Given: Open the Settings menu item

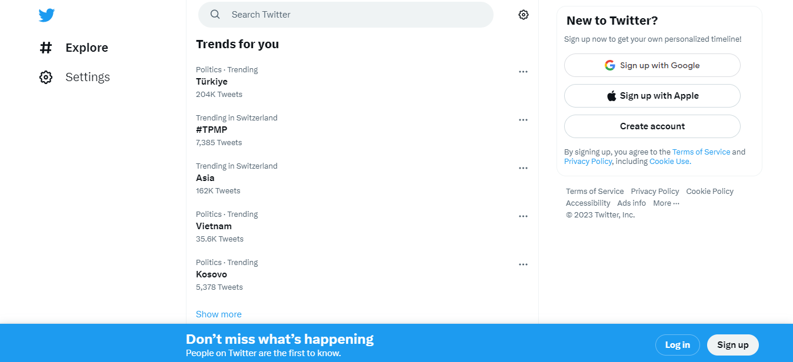Looking at the screenshot, I should pyautogui.click(x=88, y=77).
